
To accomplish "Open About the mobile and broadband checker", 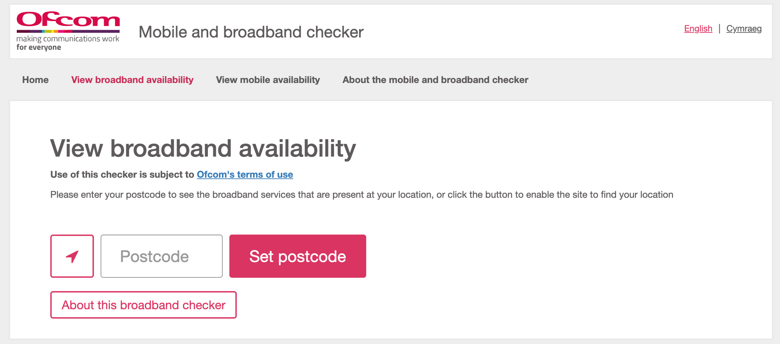I will pos(435,80).
